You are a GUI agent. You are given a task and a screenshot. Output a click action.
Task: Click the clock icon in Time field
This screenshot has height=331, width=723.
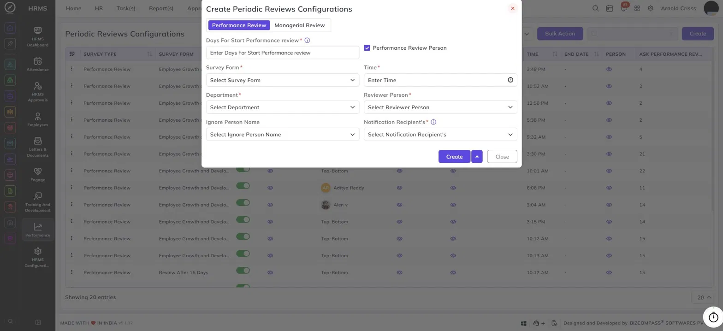point(510,80)
